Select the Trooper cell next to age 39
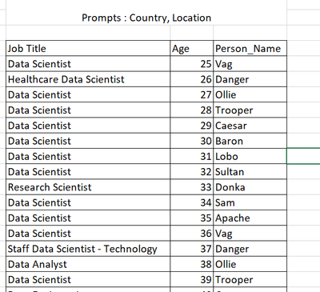The image size is (320, 292). [250, 280]
